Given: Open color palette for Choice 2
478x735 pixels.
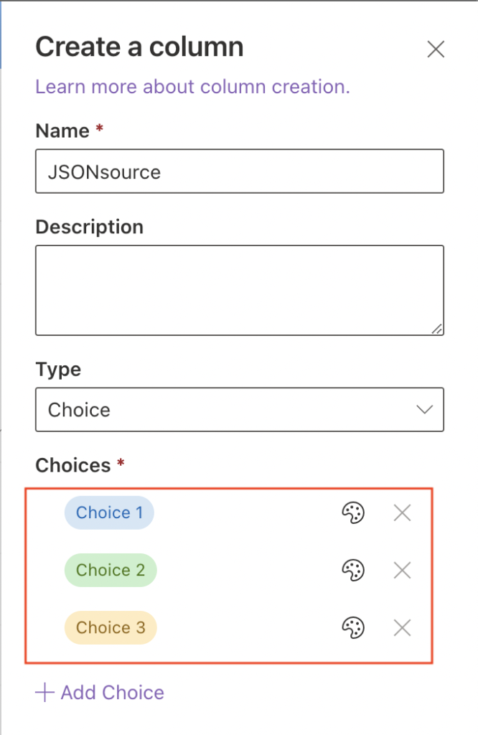Looking at the screenshot, I should coord(353,571).
